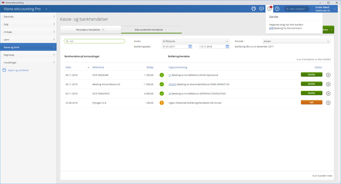Screen dimensions: 341x184
Task: Click the Oppsummering column header
Action: point(178,67)
